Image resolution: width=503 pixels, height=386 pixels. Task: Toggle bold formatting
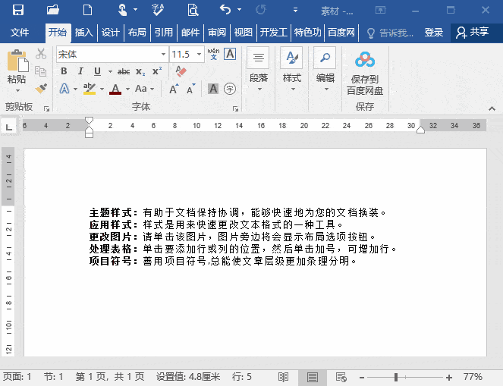pyautogui.click(x=64, y=71)
